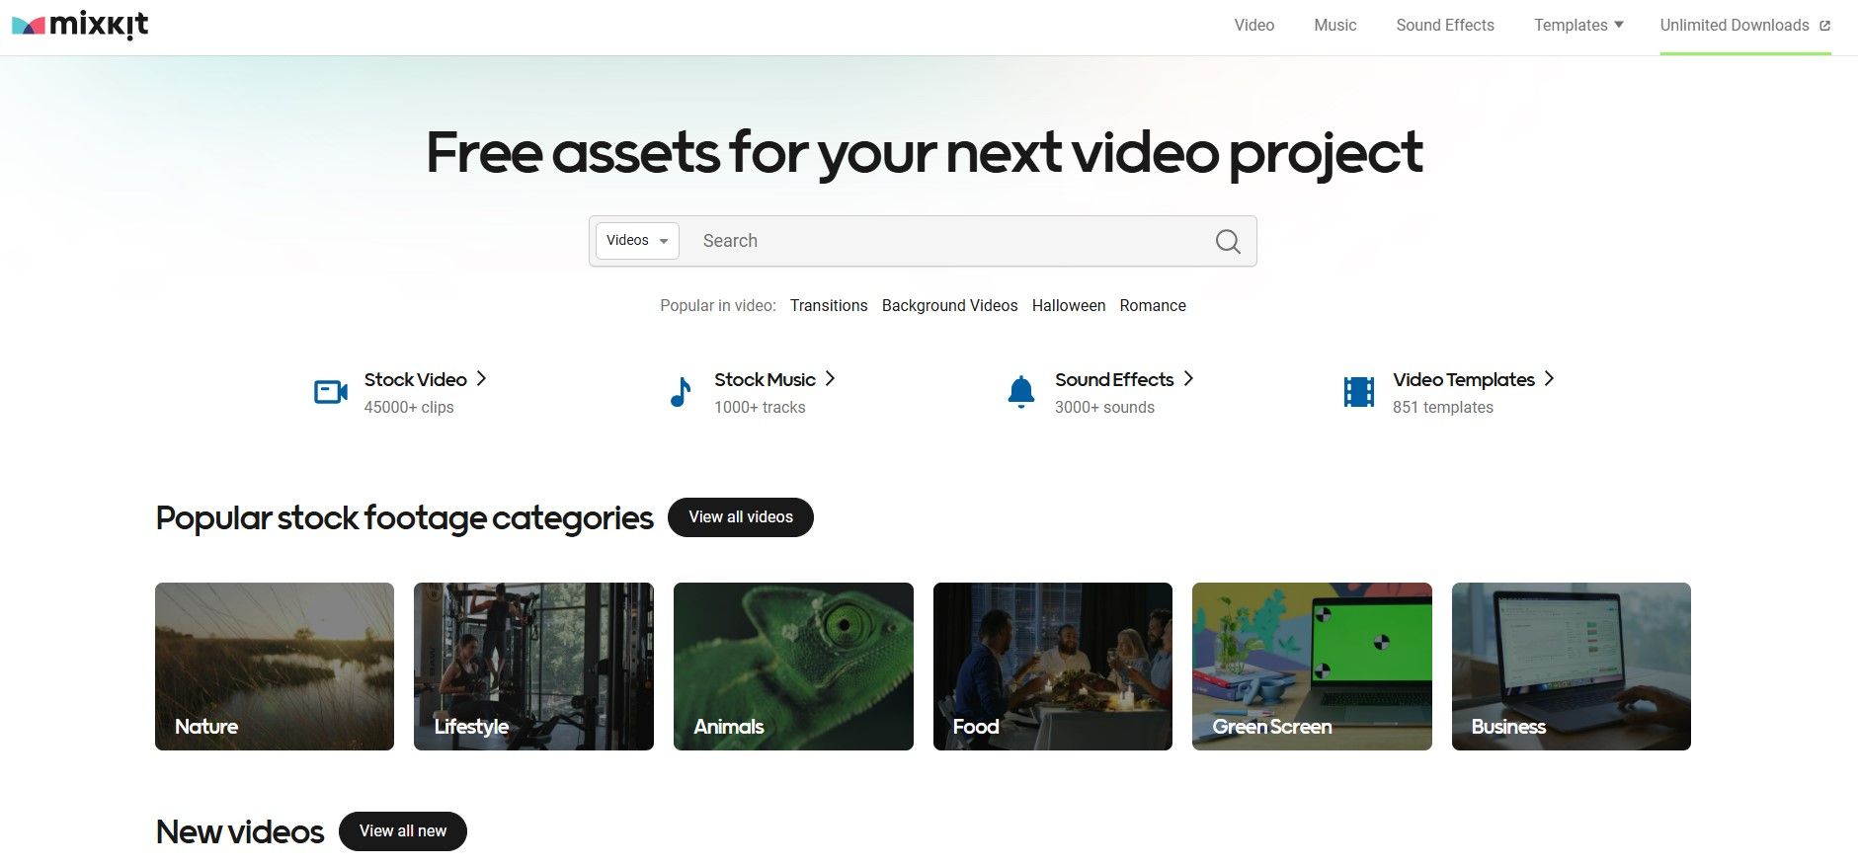This screenshot has width=1858, height=865.
Task: Click the View all new button
Action: [403, 831]
